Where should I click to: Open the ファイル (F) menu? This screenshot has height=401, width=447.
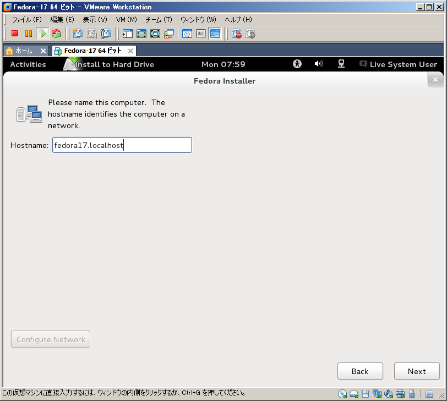(26, 19)
